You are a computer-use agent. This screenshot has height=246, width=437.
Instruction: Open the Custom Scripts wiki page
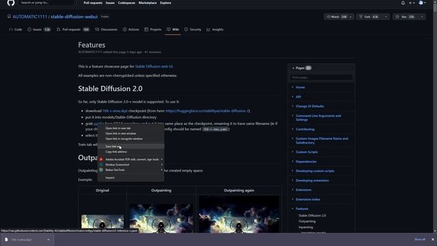[307, 152]
